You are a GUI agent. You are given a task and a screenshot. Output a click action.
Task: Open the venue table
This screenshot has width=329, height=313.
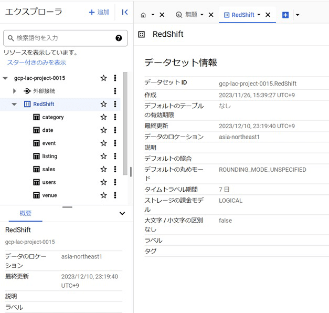click(x=49, y=195)
